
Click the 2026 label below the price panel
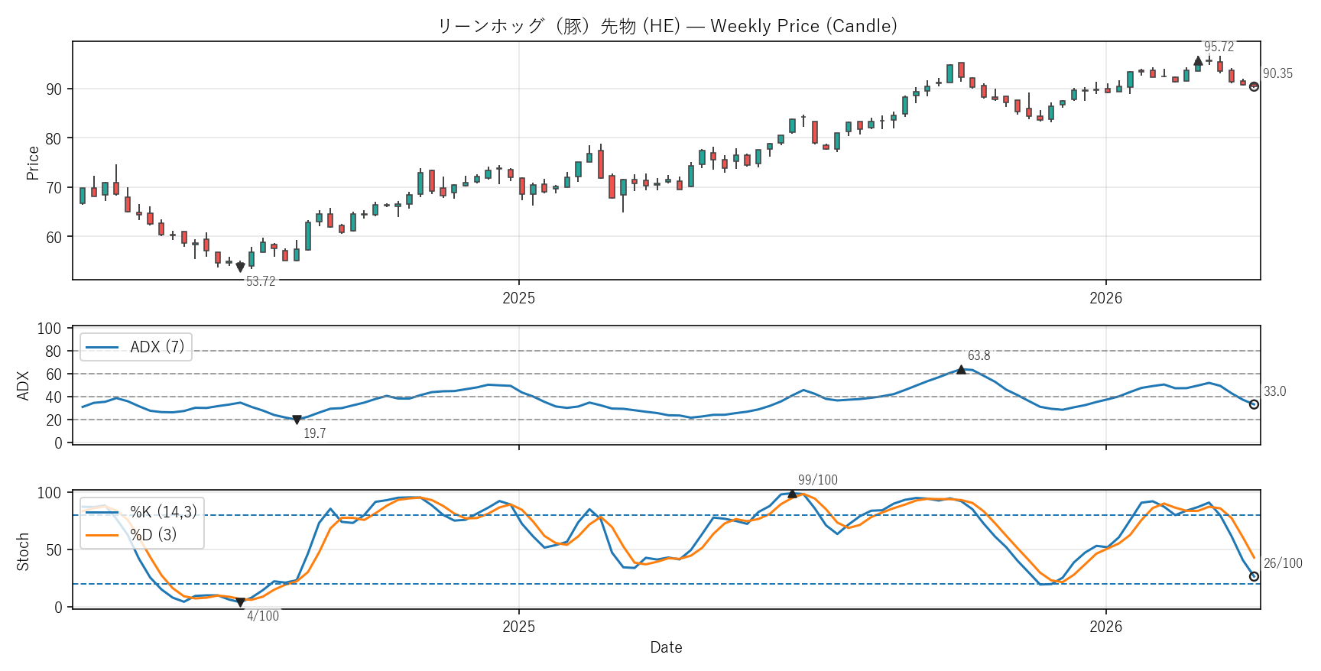pyautogui.click(x=1105, y=298)
